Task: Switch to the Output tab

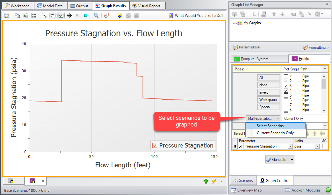Action: point(79,5)
